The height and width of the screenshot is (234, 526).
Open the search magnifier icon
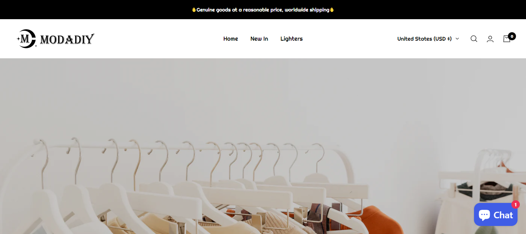(x=474, y=39)
